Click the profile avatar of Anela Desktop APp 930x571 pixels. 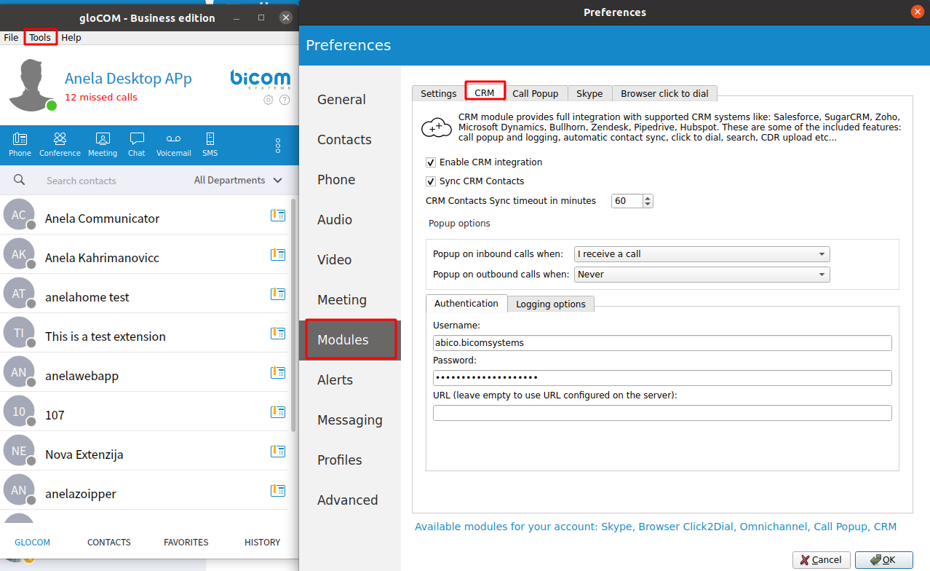coord(31,85)
